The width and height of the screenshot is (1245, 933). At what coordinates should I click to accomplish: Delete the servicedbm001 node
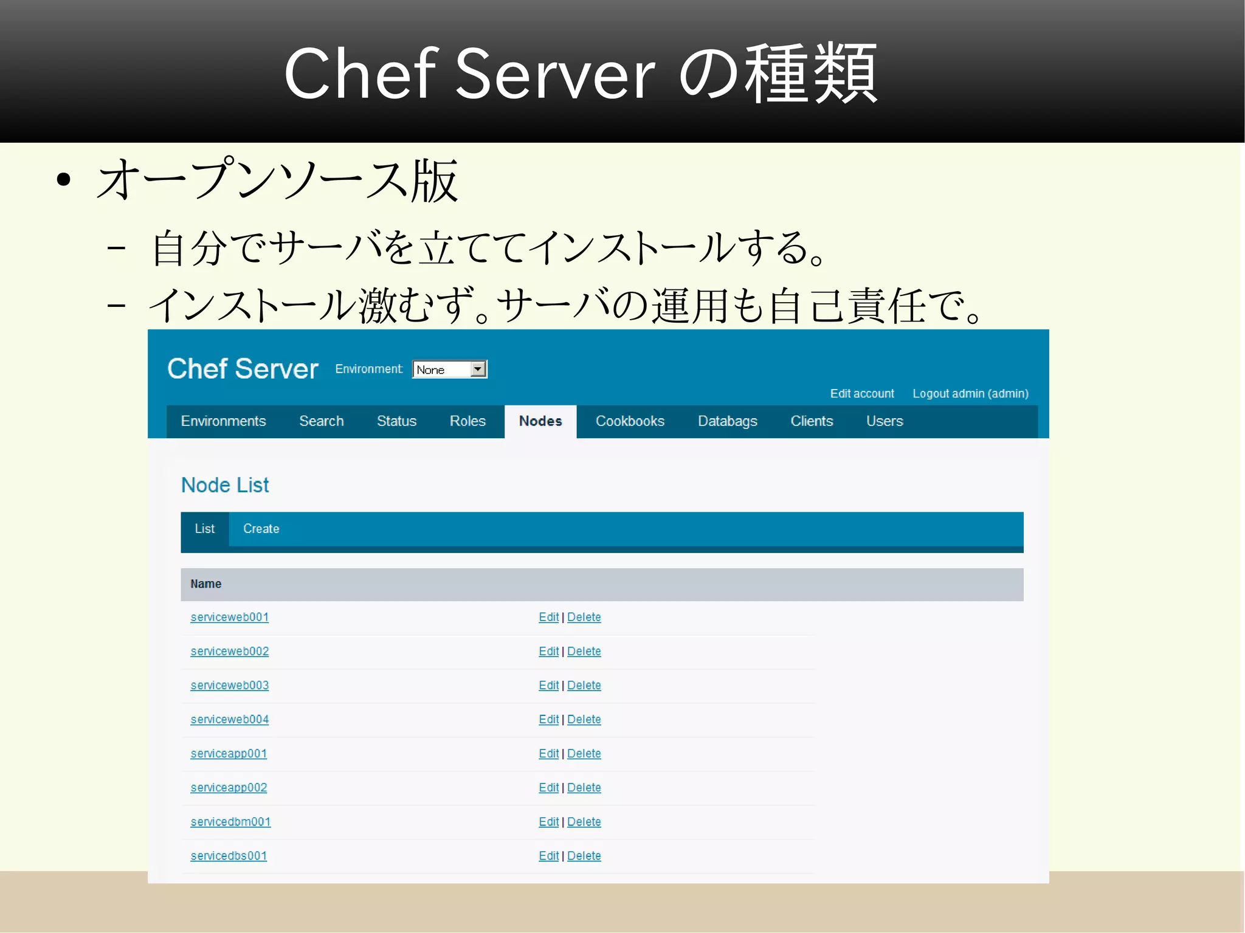tap(584, 822)
